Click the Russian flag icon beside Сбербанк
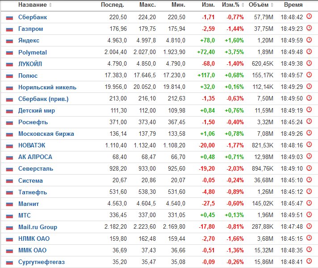The image size is (318, 268). (x=9, y=18)
